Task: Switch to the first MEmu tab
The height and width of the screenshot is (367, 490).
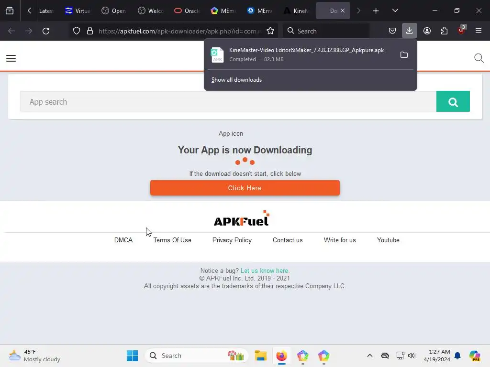Action: [x=223, y=11]
